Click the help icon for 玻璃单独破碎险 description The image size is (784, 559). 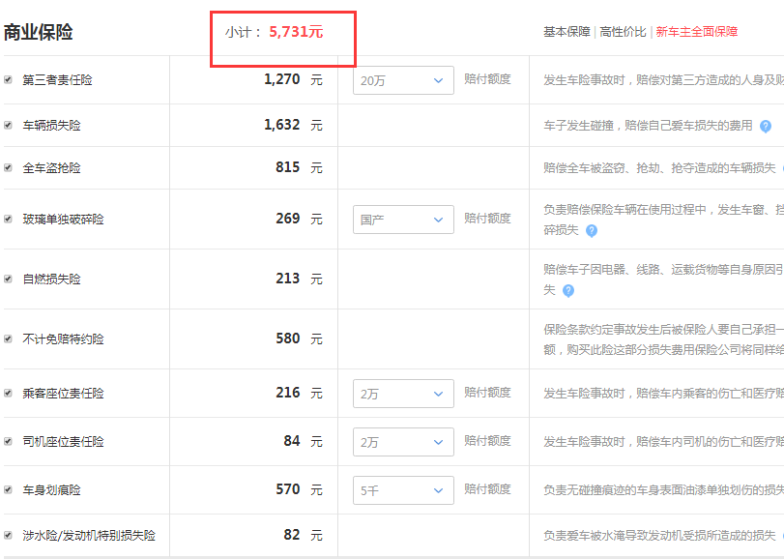coord(591,230)
